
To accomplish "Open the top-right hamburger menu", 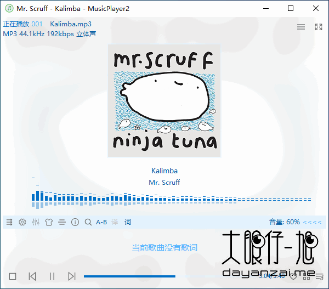I will pos(301,27).
